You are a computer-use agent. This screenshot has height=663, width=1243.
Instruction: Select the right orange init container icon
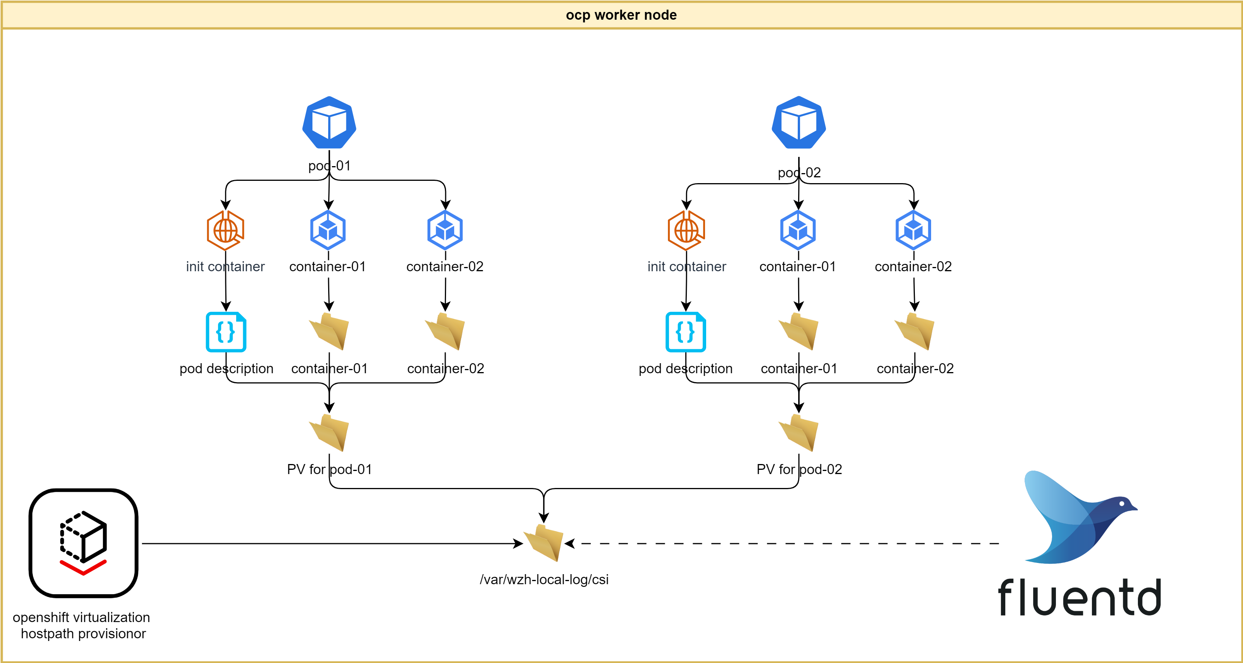(x=686, y=230)
